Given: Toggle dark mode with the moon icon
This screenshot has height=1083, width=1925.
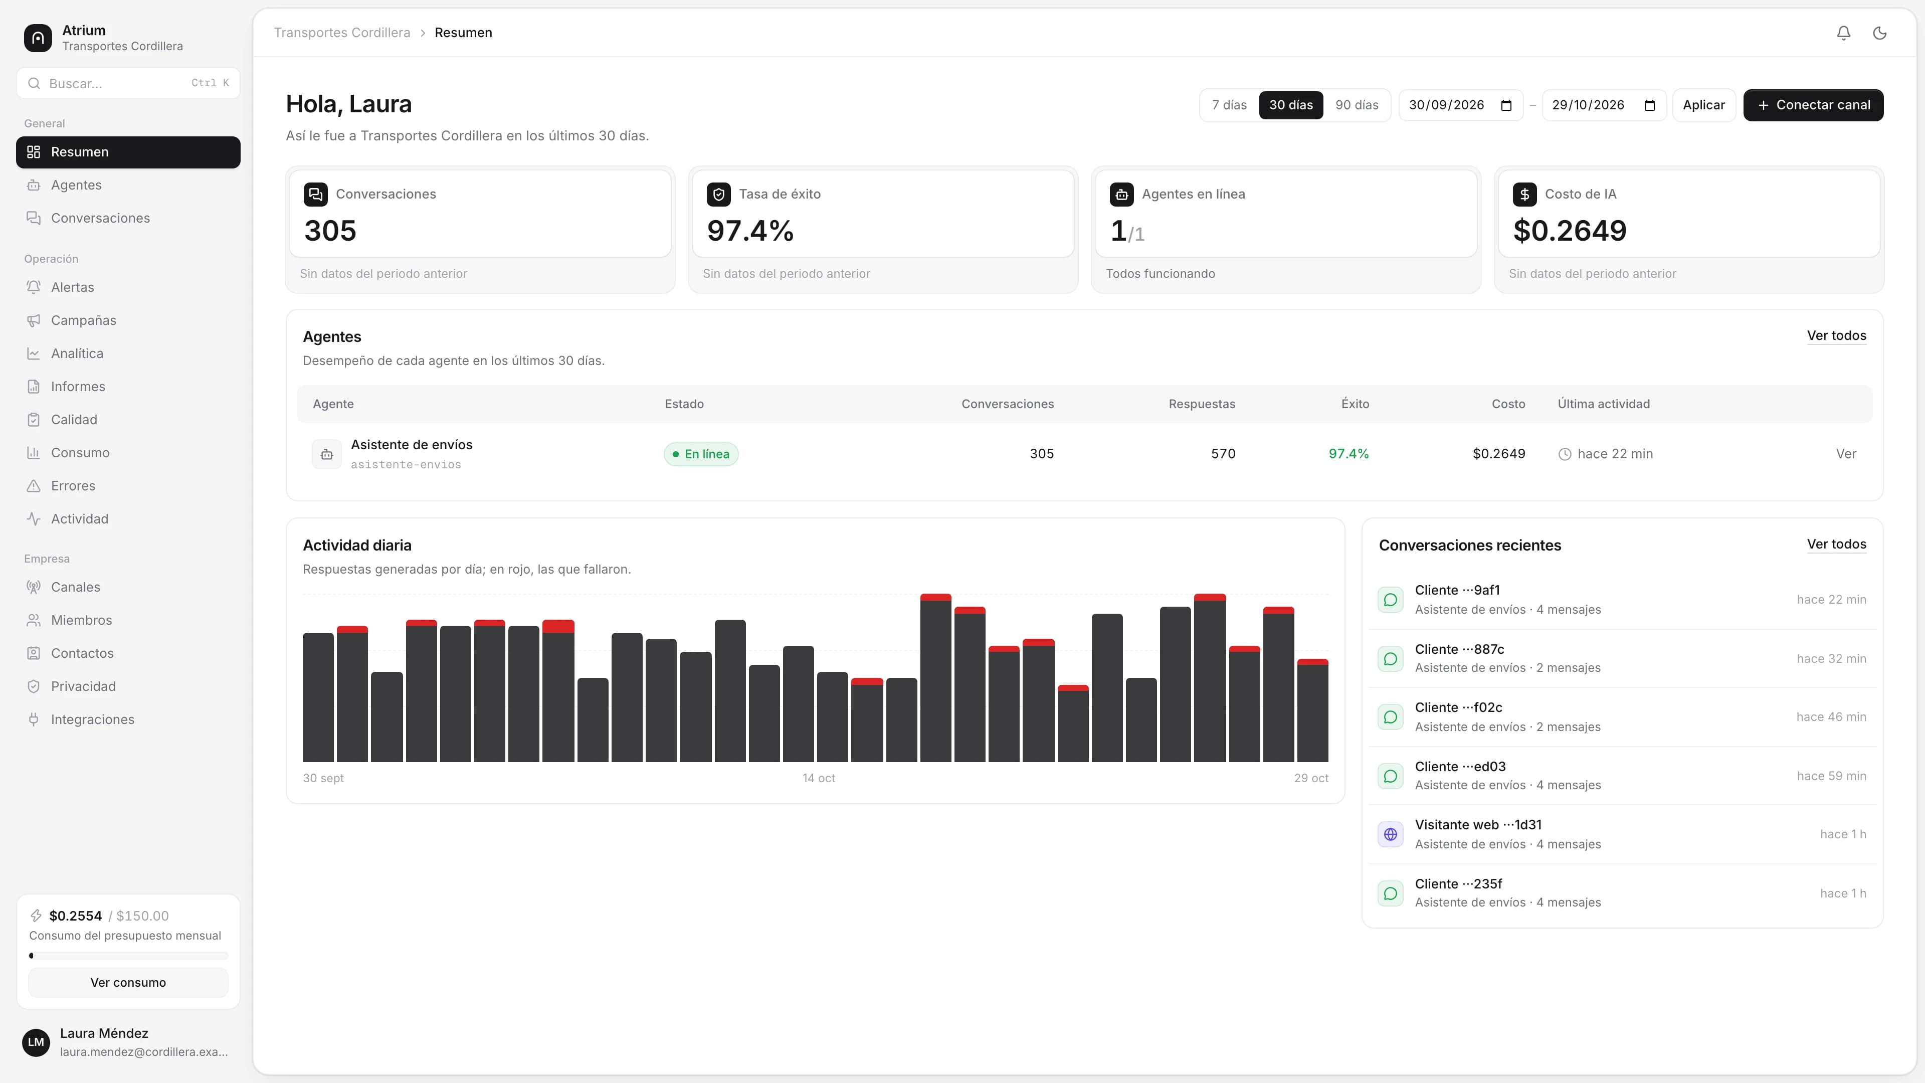Looking at the screenshot, I should click(1880, 33).
